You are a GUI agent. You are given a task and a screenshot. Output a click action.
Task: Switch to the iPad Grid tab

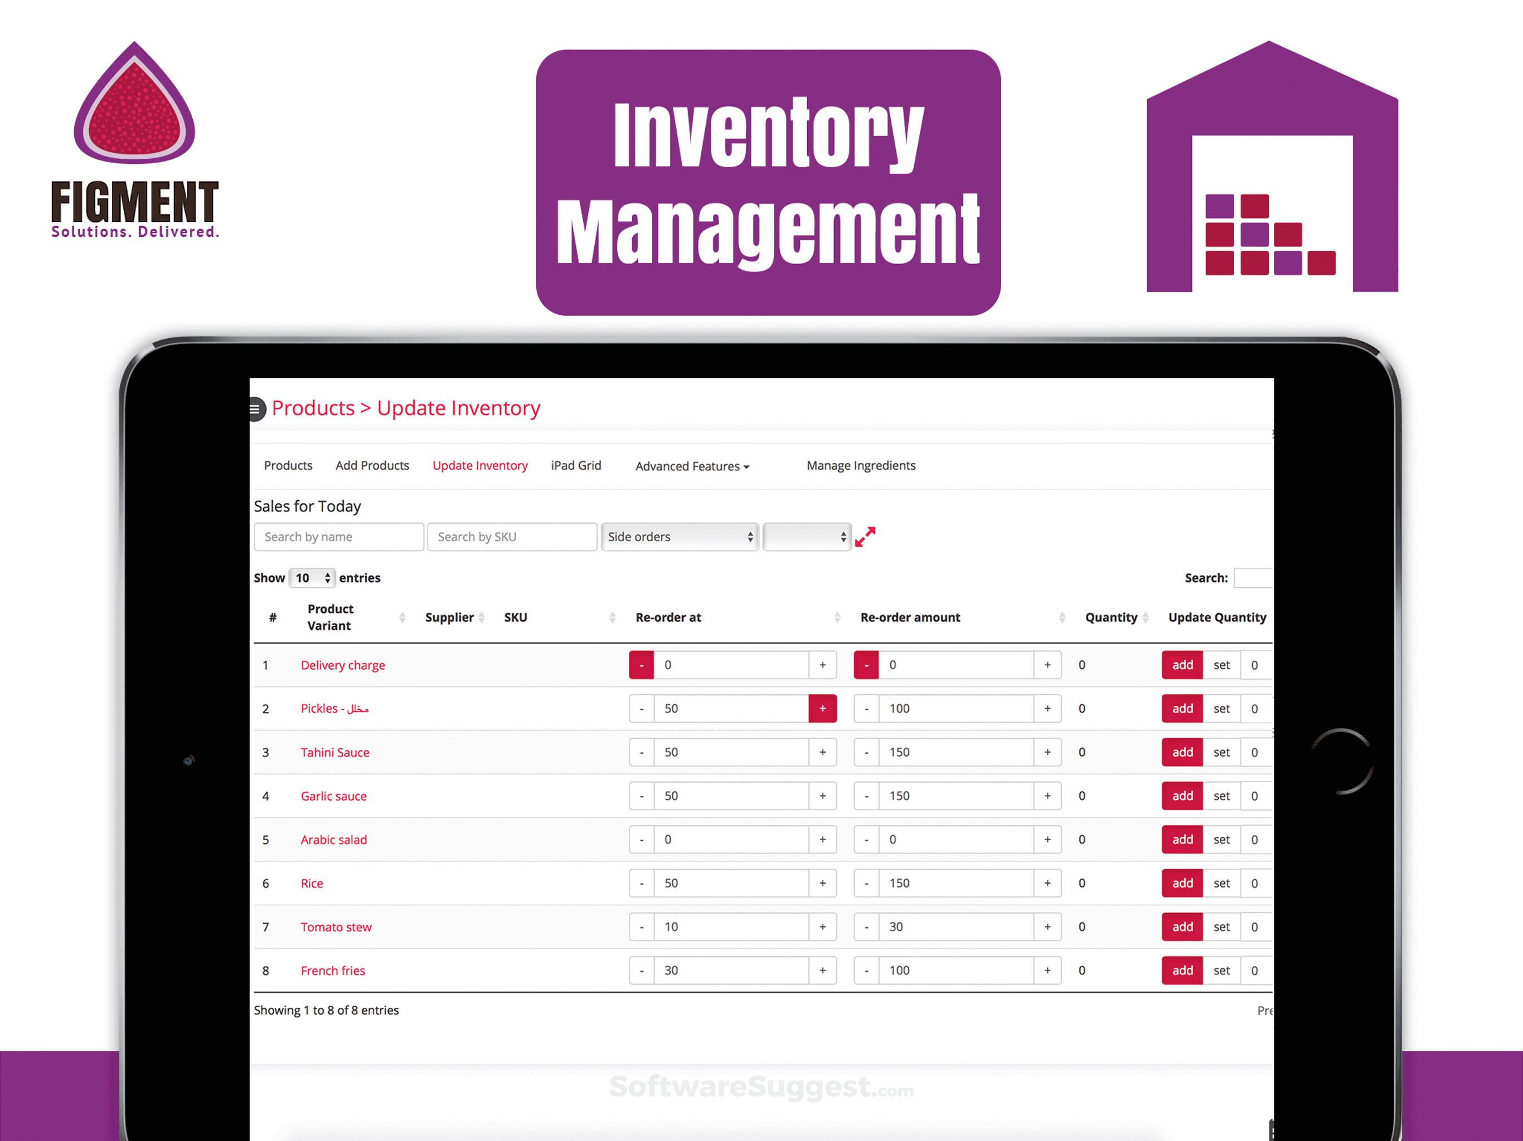(x=576, y=465)
